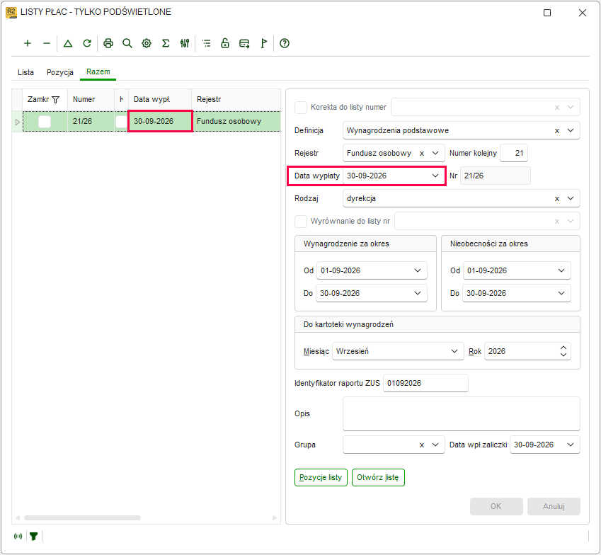Select the Razem tab

coord(98,71)
